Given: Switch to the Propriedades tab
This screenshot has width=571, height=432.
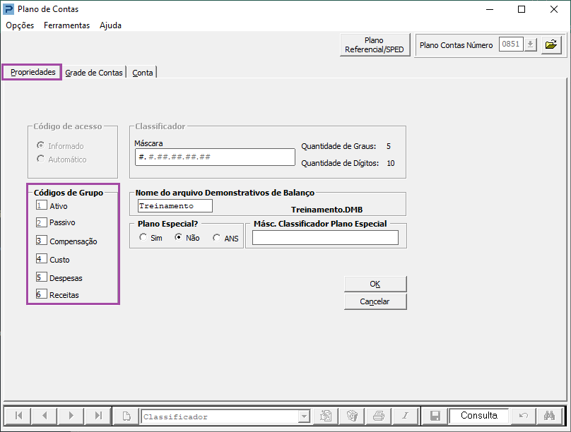Looking at the screenshot, I should tap(33, 72).
